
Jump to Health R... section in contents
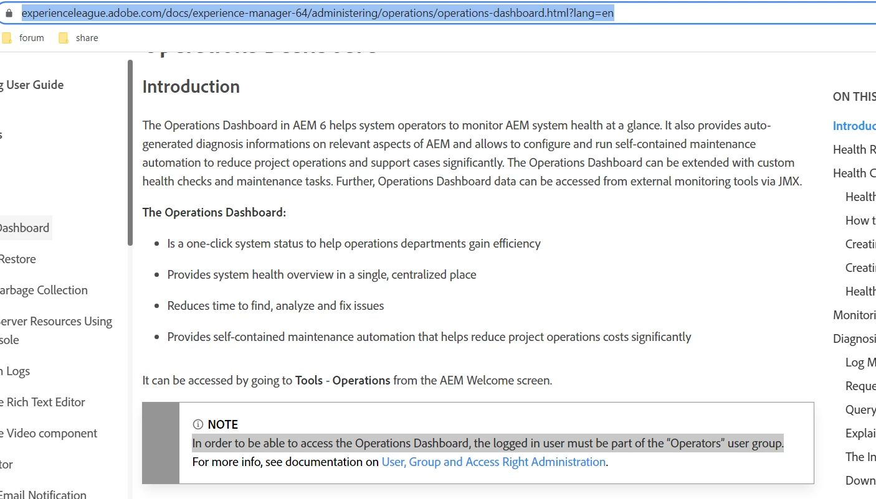(x=854, y=149)
